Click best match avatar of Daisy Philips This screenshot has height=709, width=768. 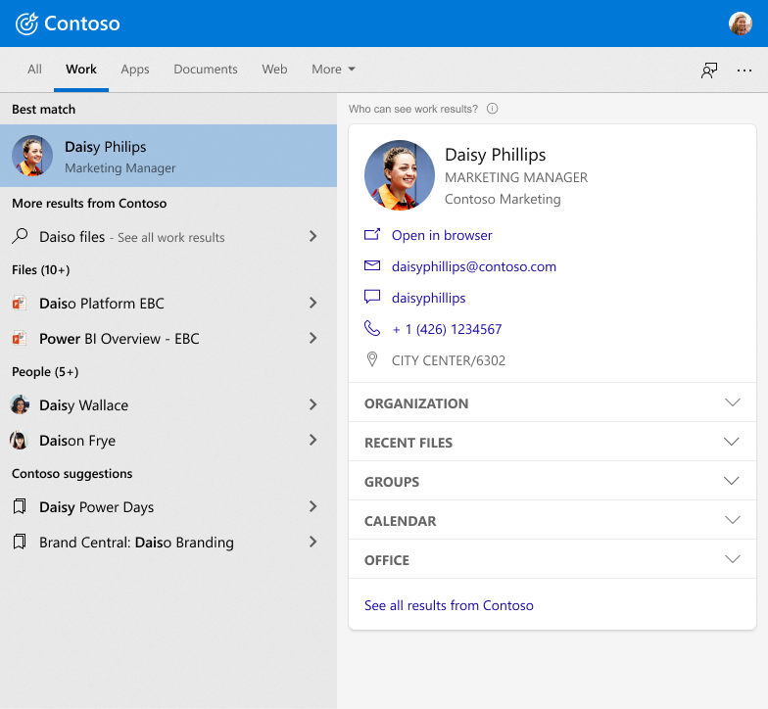coord(32,156)
